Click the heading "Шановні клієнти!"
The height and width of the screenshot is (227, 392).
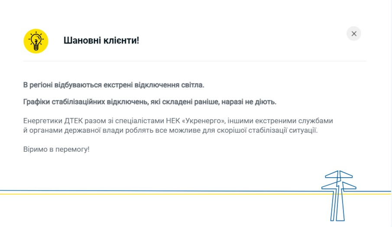pos(101,41)
